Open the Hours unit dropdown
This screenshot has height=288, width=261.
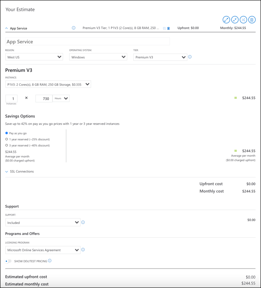(x=61, y=98)
